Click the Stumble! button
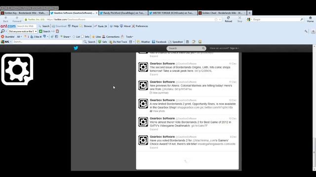 point(8,37)
